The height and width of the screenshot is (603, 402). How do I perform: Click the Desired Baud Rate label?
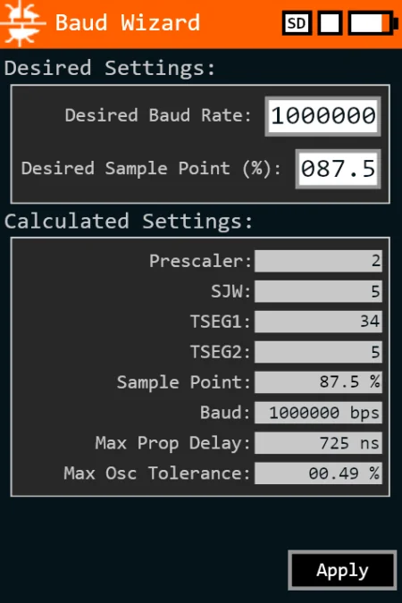click(158, 115)
